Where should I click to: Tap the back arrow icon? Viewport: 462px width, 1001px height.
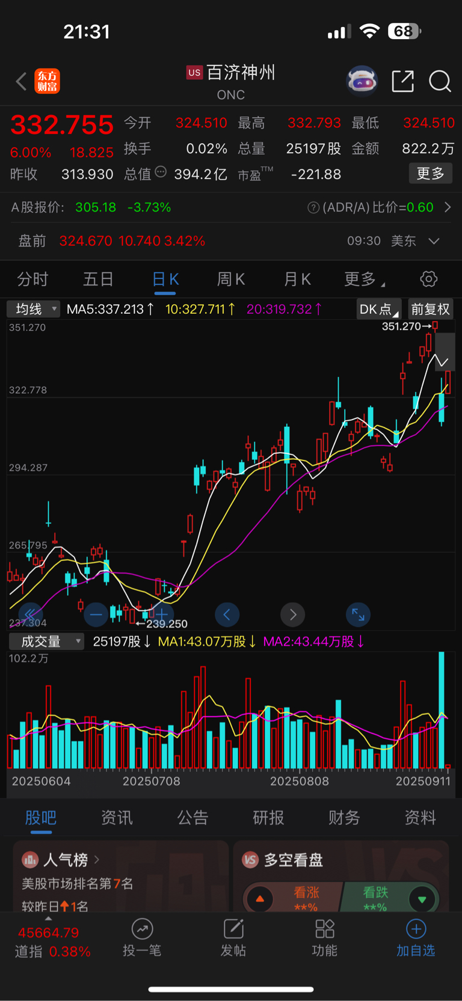point(21,81)
